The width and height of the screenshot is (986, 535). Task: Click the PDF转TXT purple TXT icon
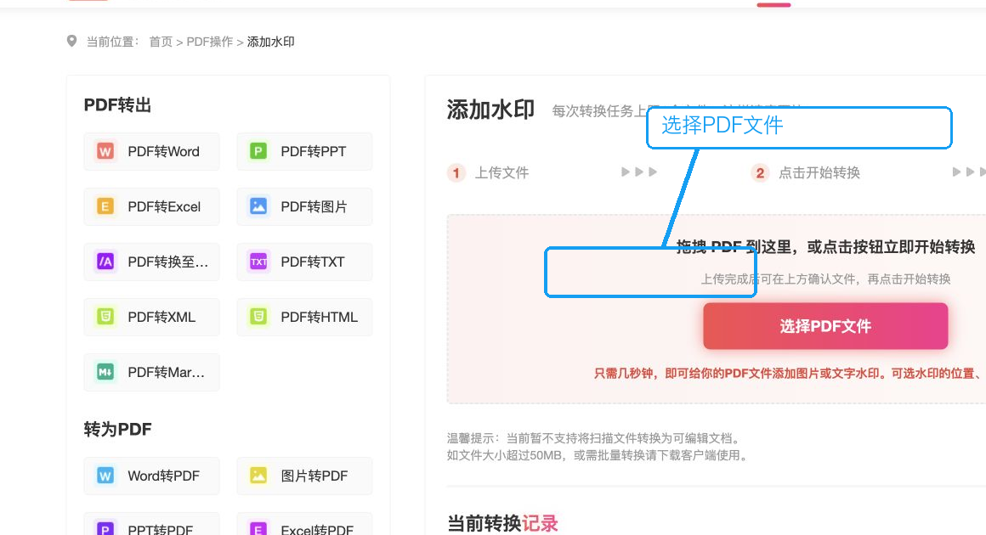click(x=258, y=262)
